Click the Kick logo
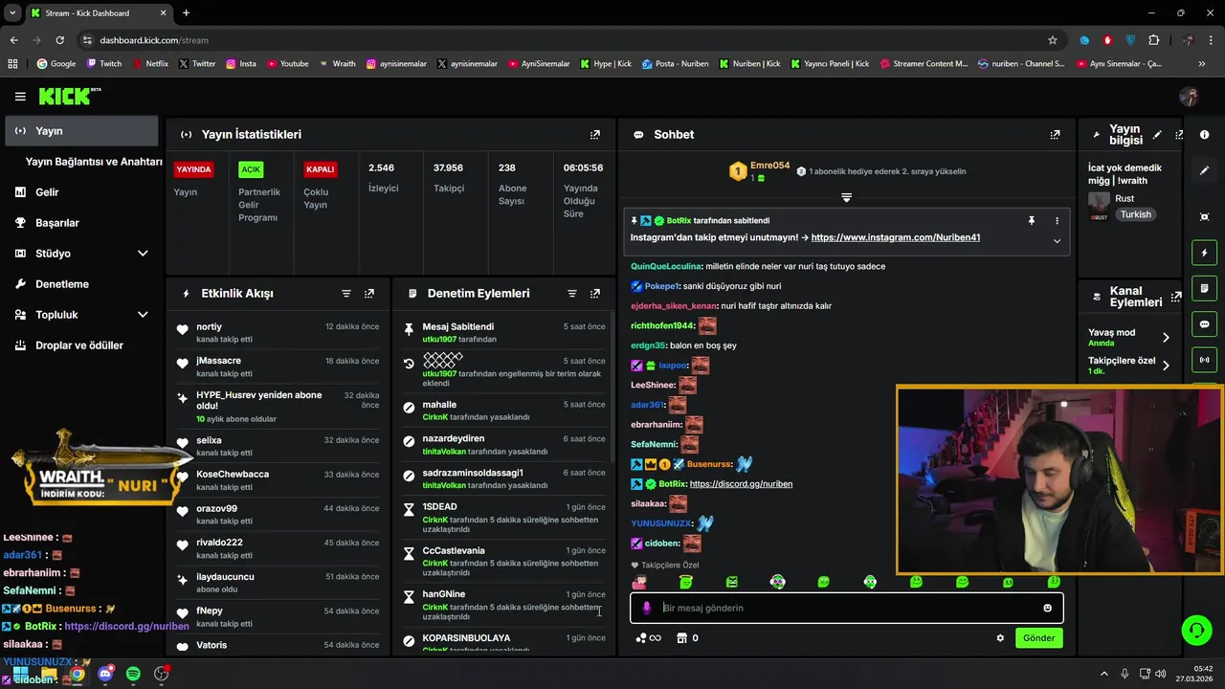Screen dimensions: 1225x689 point(69,96)
